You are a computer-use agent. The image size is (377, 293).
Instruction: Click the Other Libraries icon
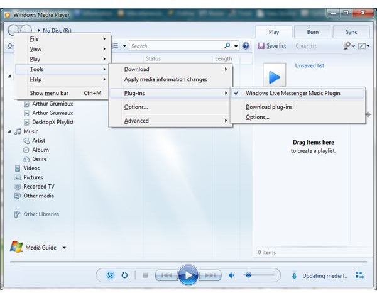(17, 214)
